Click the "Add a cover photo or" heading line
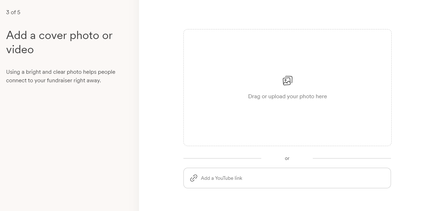 pos(59,35)
